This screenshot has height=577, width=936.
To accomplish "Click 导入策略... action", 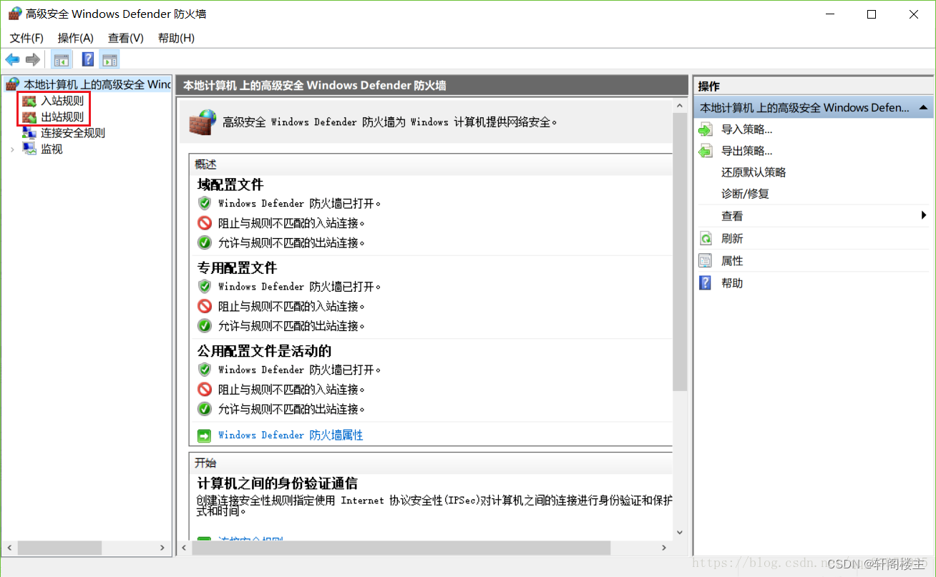I will click(747, 129).
